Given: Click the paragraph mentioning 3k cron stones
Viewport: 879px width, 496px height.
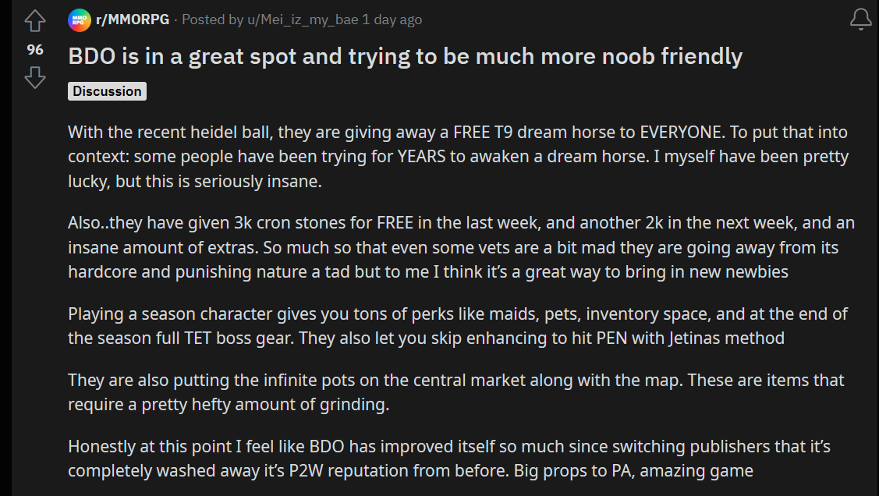Looking at the screenshot, I should click(x=462, y=247).
